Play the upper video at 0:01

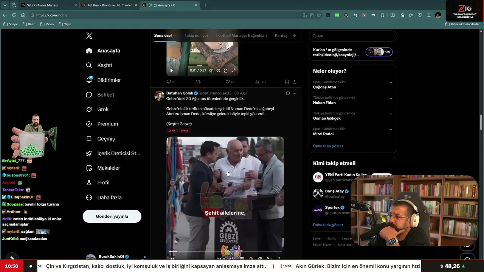(172, 71)
